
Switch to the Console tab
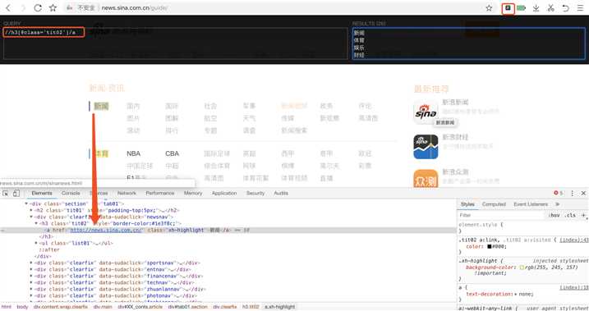tap(71, 193)
